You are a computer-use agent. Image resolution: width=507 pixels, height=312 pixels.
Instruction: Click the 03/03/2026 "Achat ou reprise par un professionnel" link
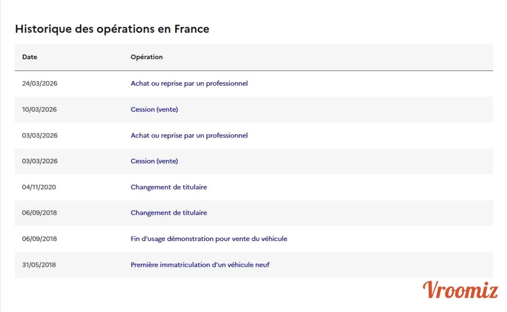tap(189, 136)
